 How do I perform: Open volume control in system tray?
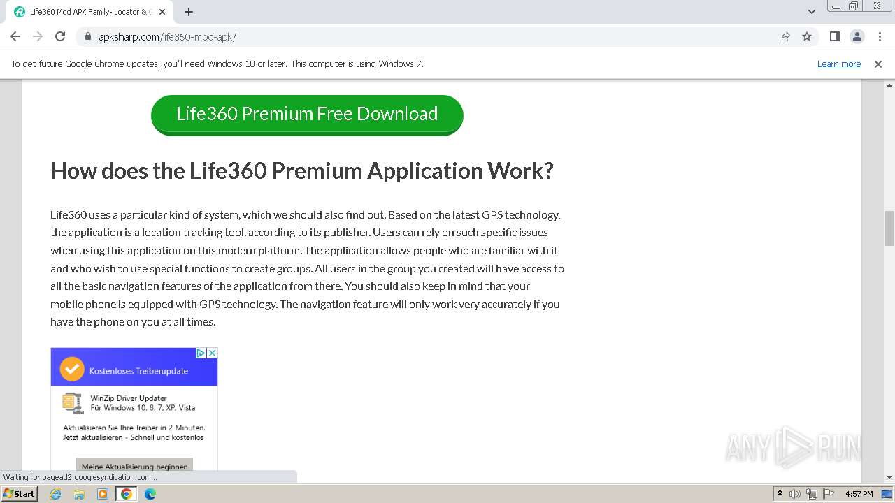795,494
